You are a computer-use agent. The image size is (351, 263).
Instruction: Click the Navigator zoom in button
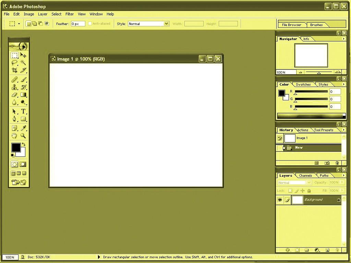coord(338,72)
